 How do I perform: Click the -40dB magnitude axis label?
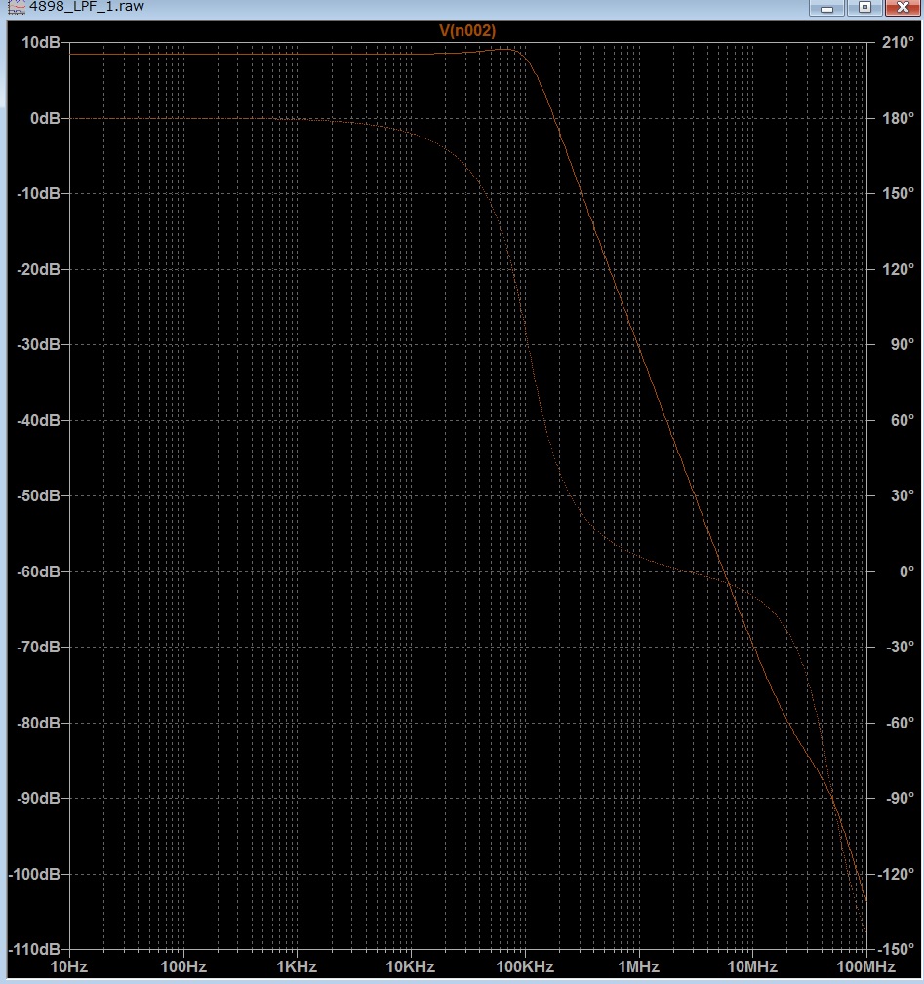click(x=38, y=420)
